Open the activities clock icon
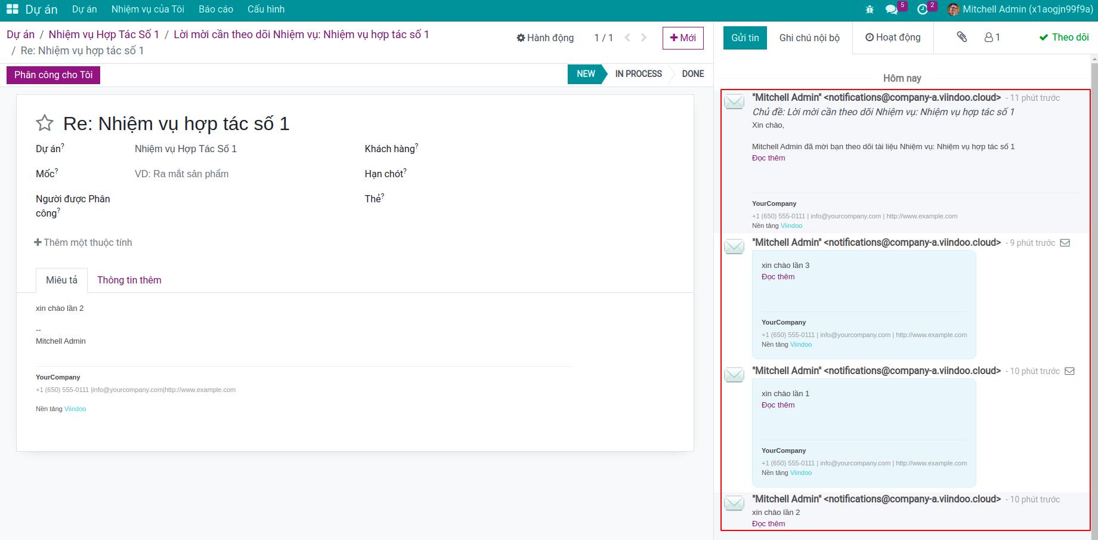 (x=923, y=10)
